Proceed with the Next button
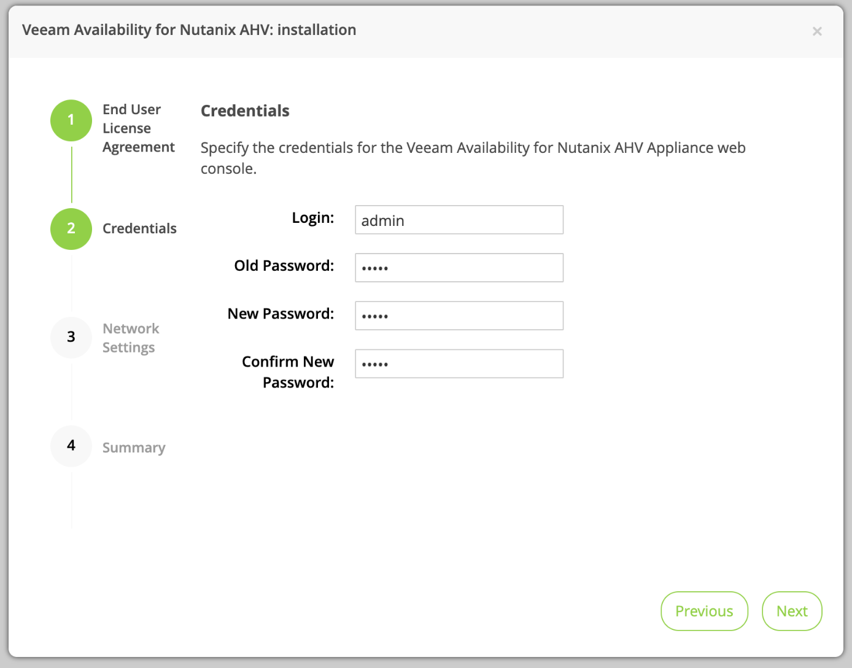 tap(792, 611)
